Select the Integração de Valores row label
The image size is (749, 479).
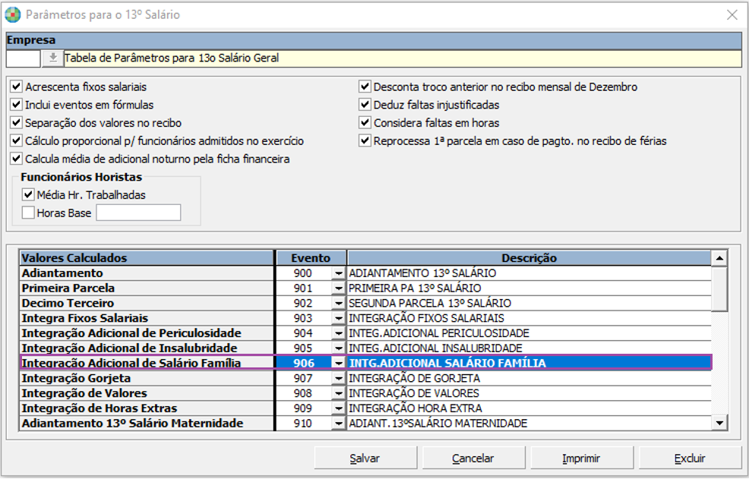(147, 393)
